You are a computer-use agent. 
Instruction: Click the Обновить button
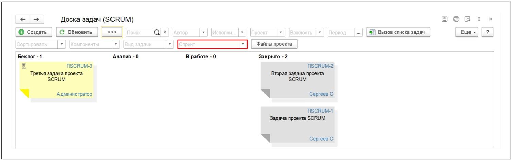coord(77,32)
